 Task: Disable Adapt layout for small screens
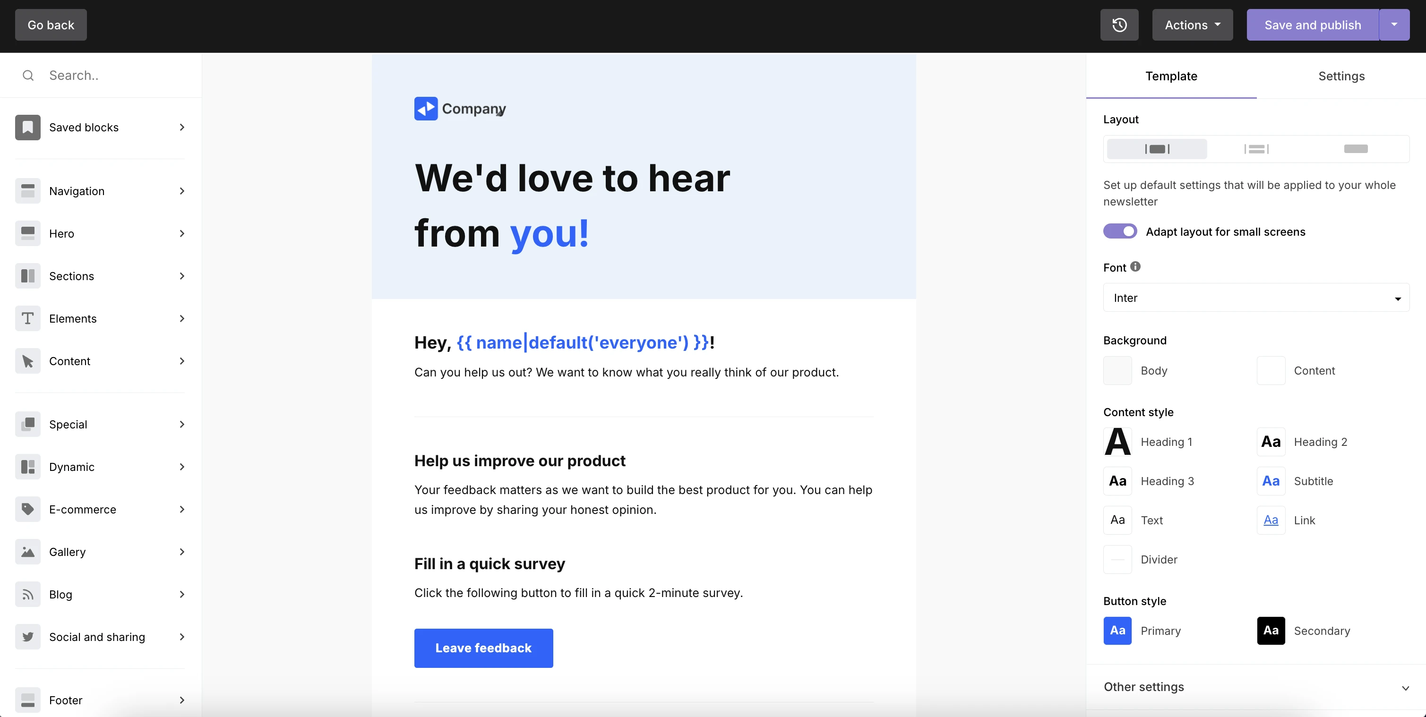point(1119,231)
